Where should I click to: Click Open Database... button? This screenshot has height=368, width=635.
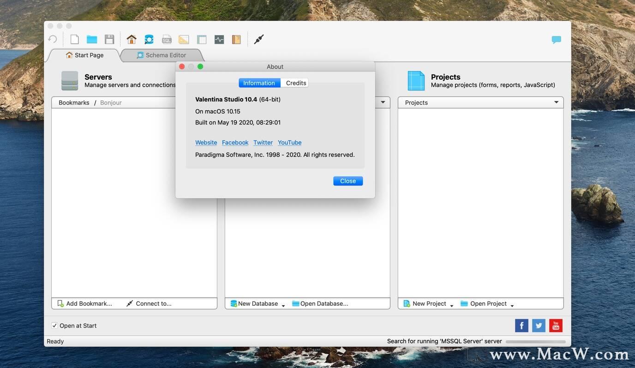tap(320, 303)
